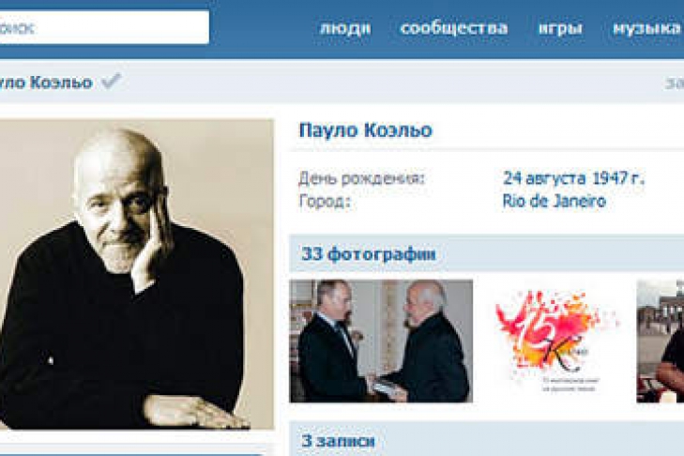
Task: View the handshake photo thumbnail
Action: [x=381, y=341]
